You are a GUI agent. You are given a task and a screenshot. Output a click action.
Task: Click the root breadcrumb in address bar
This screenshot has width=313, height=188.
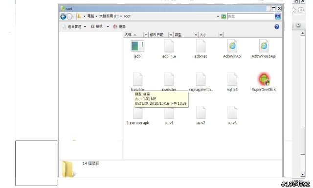coord(127,16)
